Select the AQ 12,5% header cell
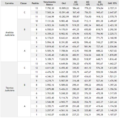 [100, 3]
